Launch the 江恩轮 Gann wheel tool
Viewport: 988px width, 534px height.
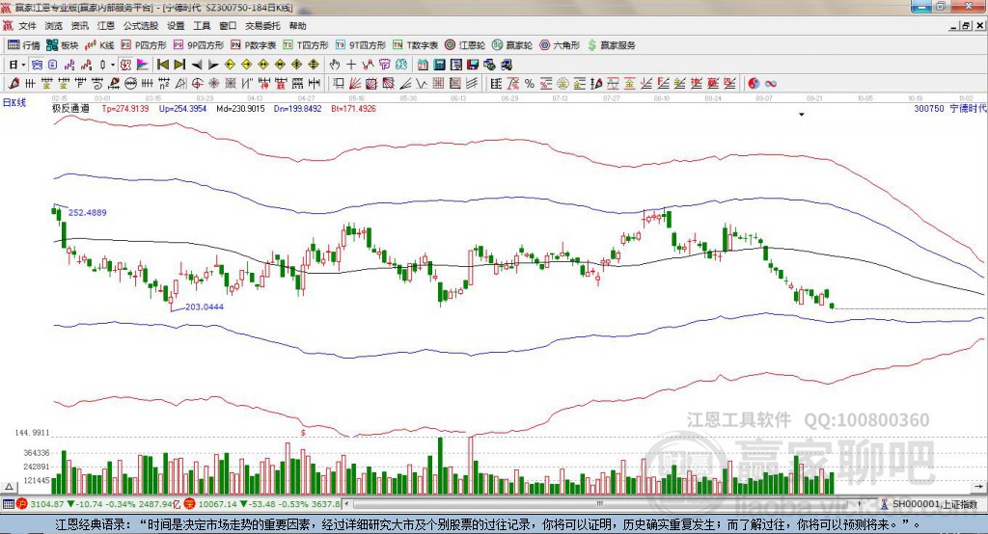(x=465, y=45)
